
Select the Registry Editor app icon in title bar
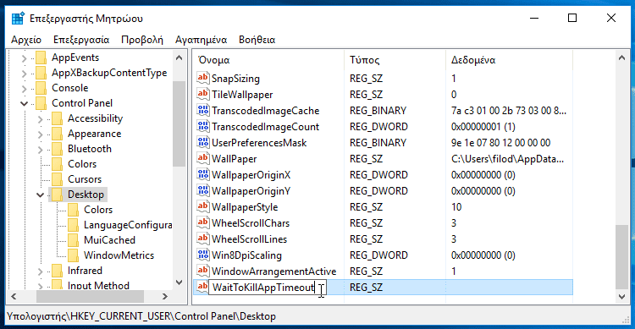[18, 19]
